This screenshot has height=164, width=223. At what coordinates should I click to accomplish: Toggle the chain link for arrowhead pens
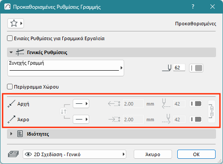point(212,112)
